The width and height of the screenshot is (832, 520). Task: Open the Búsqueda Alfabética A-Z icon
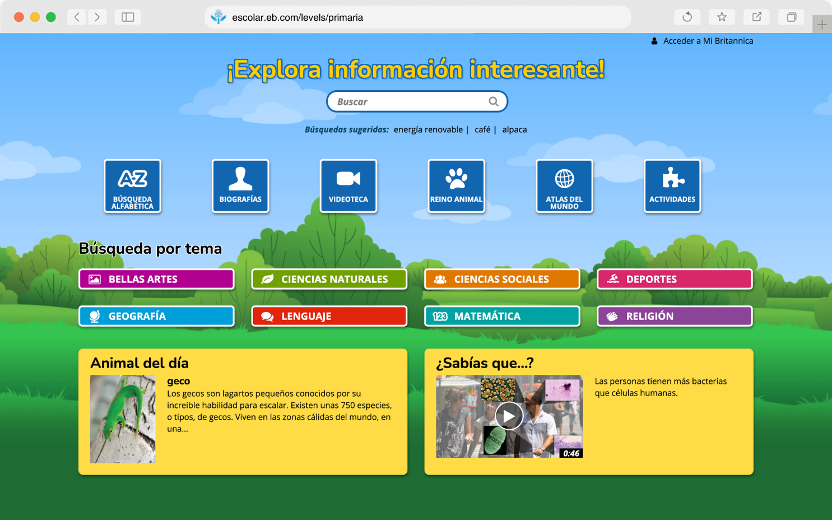pyautogui.click(x=132, y=186)
